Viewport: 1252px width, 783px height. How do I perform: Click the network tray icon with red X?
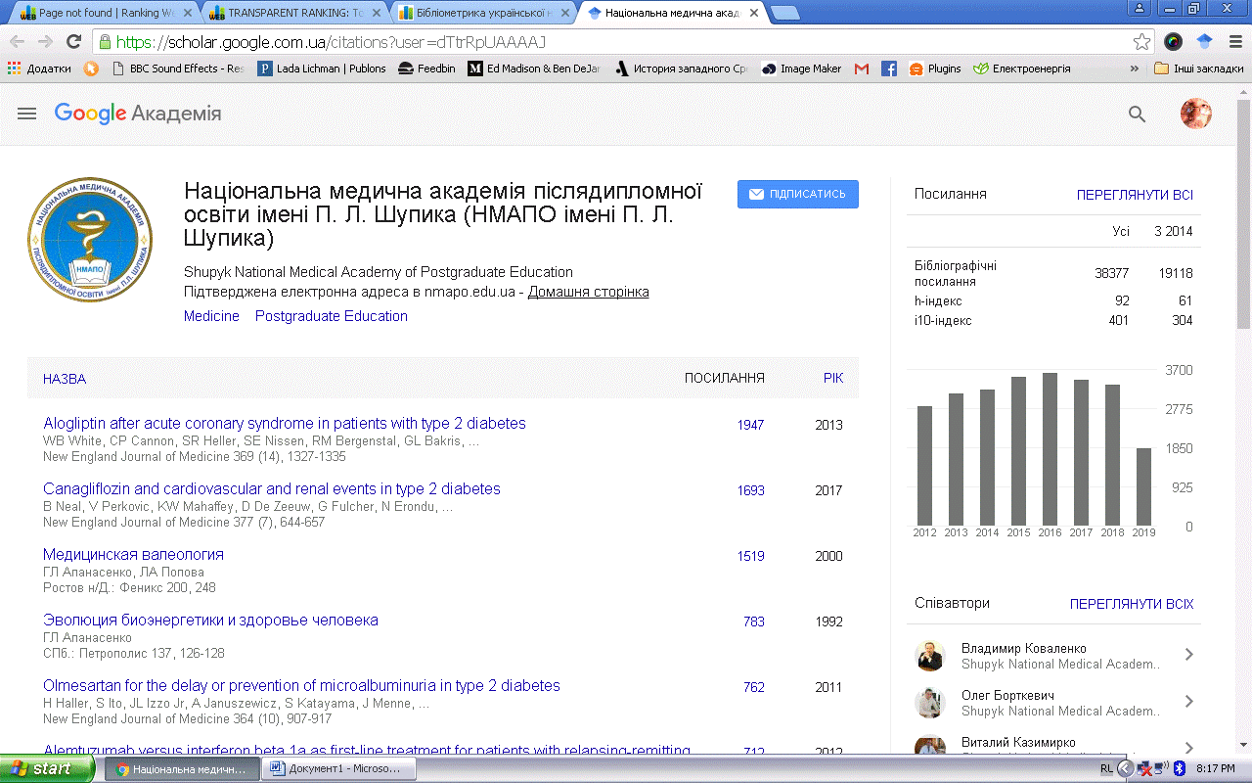tap(1142, 769)
